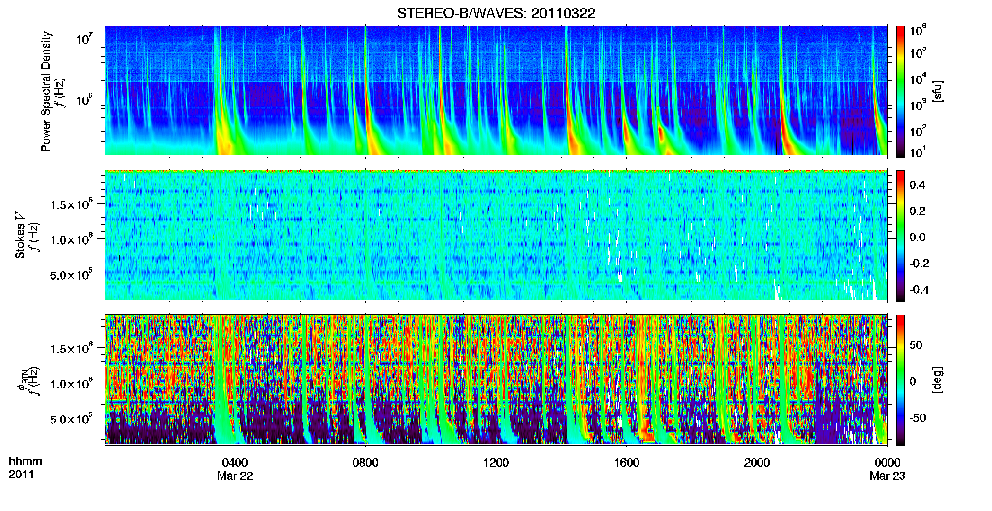Click the Stokes V spectrogram panel
Viewport: 992px width, 511px height.
(x=496, y=235)
